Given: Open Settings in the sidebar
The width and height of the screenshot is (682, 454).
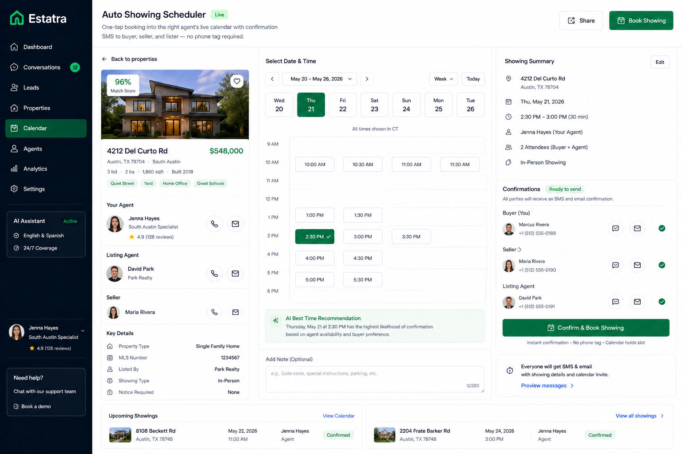Looking at the screenshot, I should [46, 189].
